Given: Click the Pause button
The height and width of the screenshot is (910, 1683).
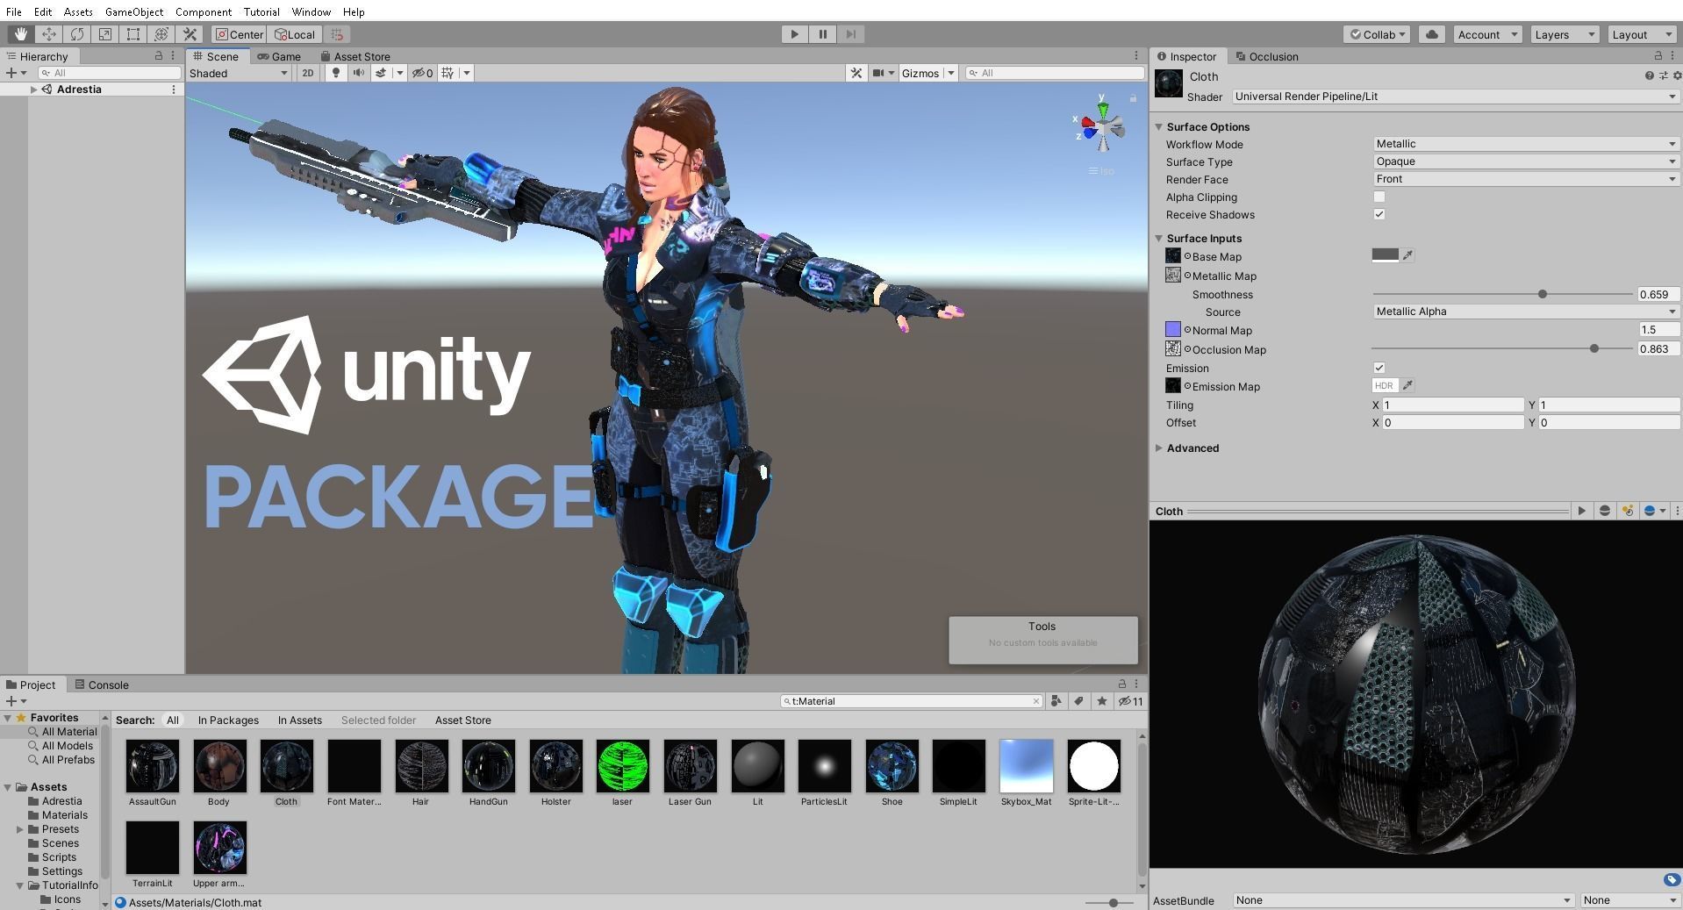Looking at the screenshot, I should pyautogui.click(x=822, y=34).
